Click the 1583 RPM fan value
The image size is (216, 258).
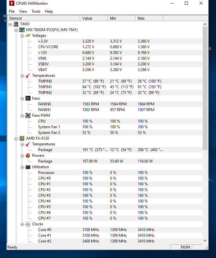[x=91, y=104]
